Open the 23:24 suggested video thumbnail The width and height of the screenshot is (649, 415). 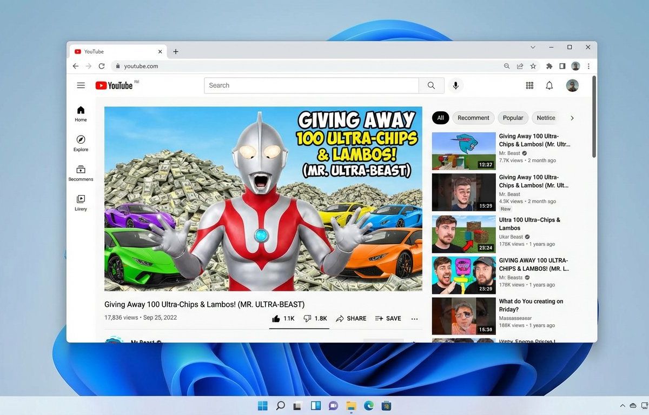pos(463,234)
